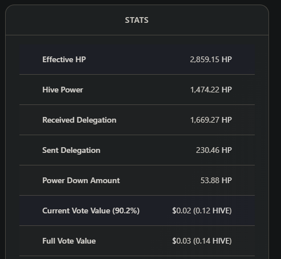Click the 53.88 HP power down value

(x=216, y=180)
